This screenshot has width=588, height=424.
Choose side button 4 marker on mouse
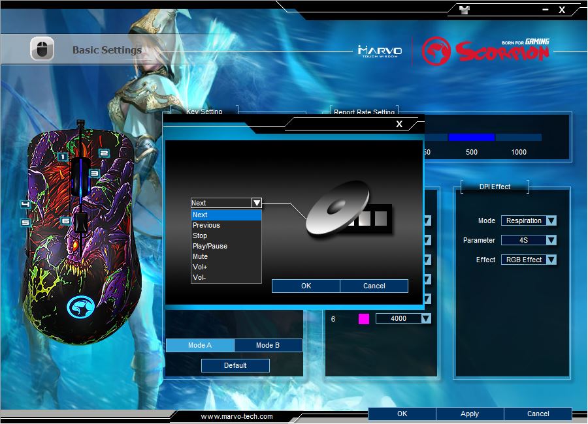(x=25, y=204)
